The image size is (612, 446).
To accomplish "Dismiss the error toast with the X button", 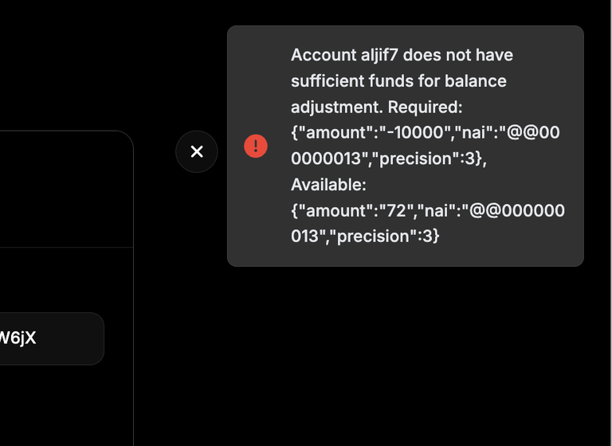I will pos(197,151).
